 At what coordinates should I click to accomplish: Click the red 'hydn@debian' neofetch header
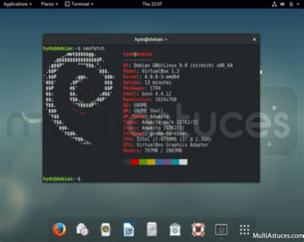tap(138, 55)
